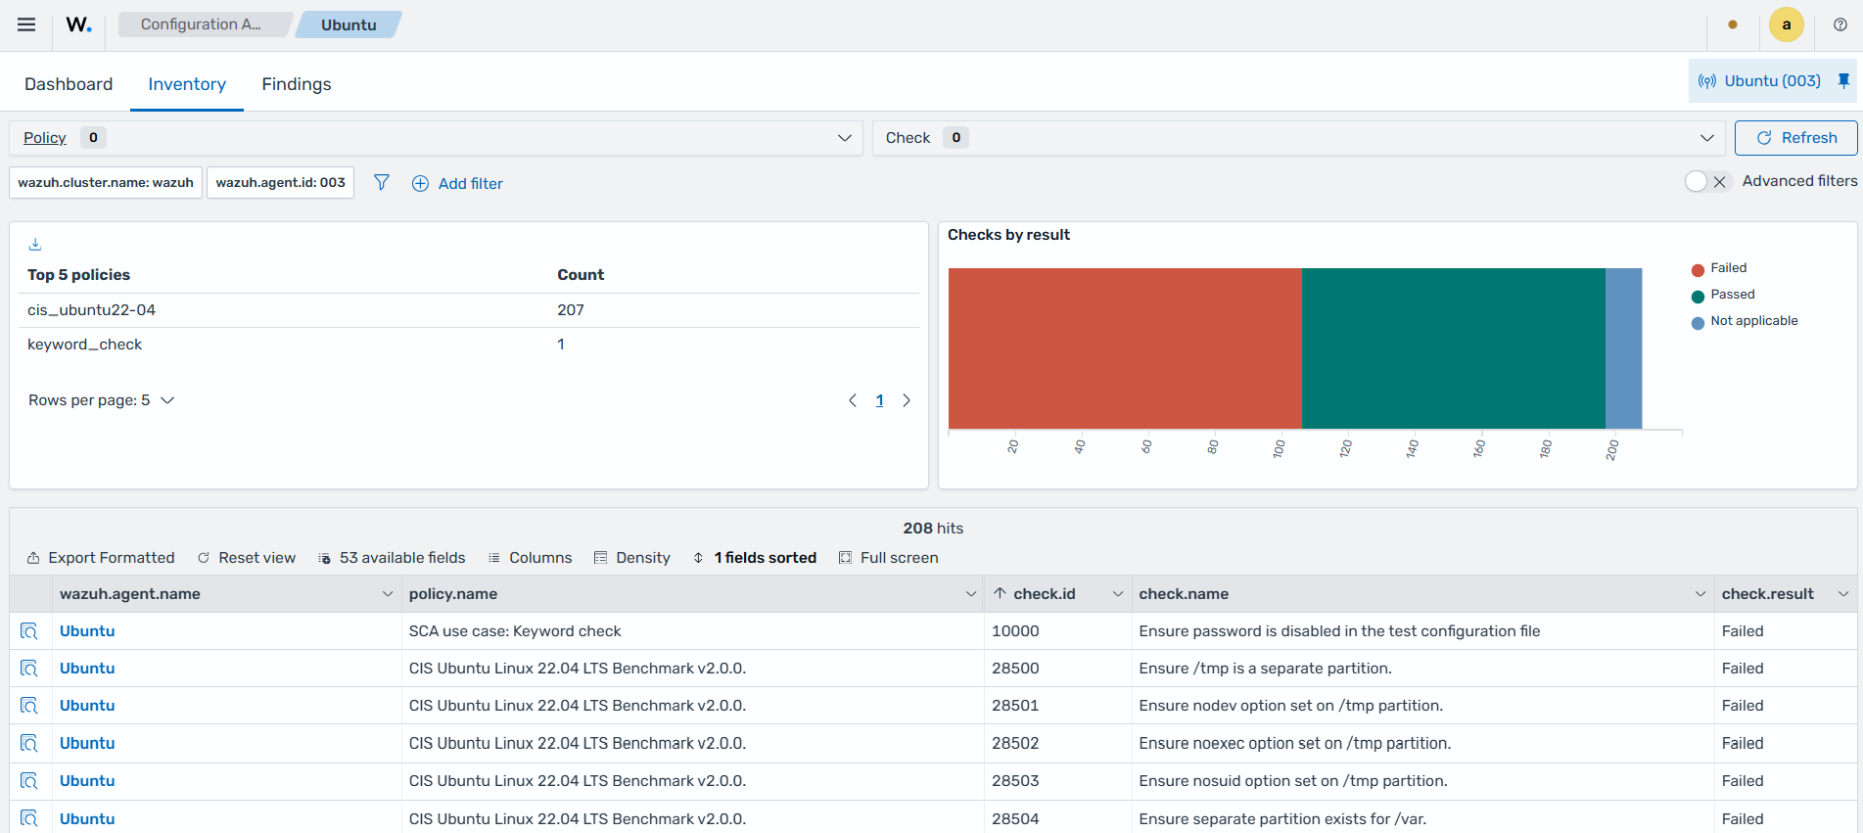Click the sort arrow on check.id column

point(1000,593)
